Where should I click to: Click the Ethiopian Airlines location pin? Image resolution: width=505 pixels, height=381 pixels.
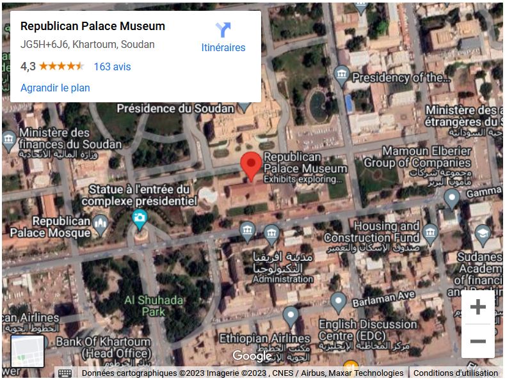click(291, 317)
